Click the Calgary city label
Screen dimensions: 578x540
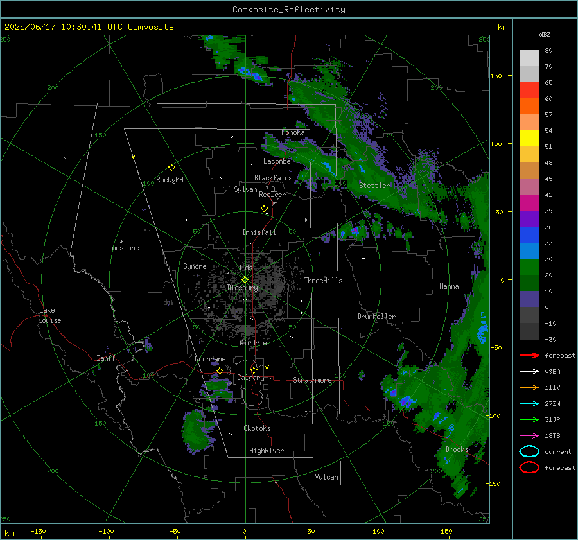(250, 378)
